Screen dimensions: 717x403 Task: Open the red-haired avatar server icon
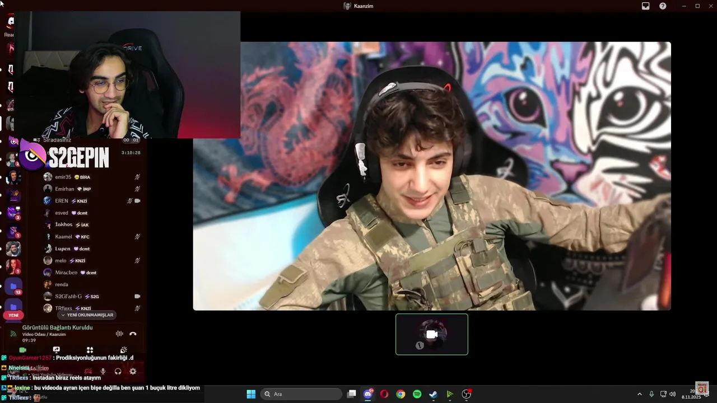click(13, 267)
